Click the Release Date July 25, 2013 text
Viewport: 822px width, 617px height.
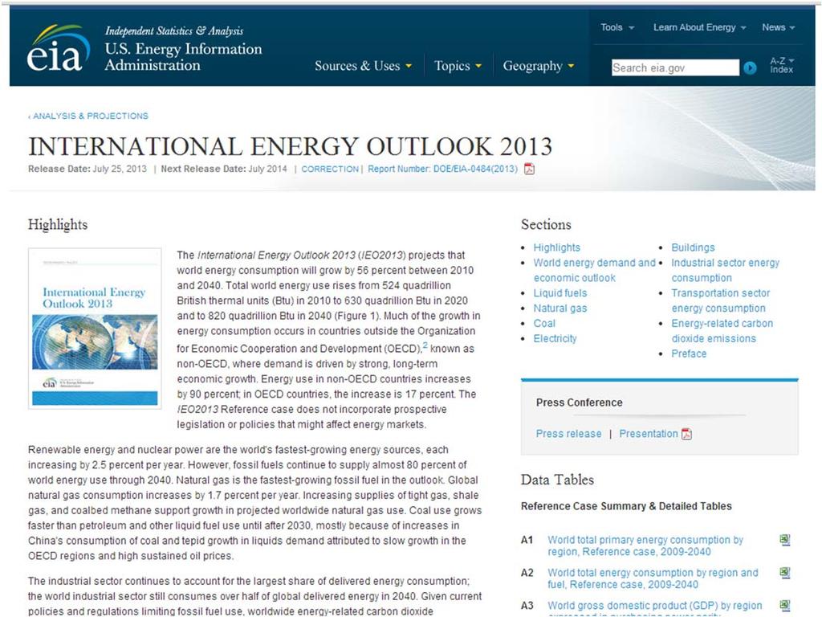point(87,169)
